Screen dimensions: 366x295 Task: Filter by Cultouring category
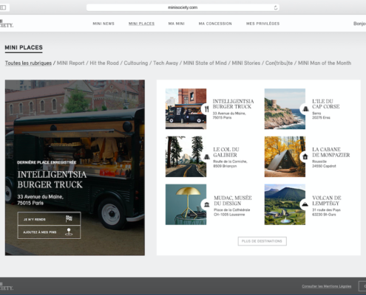click(x=136, y=63)
